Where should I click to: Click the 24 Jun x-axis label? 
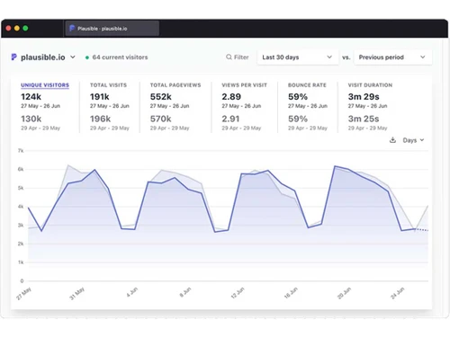(398, 293)
